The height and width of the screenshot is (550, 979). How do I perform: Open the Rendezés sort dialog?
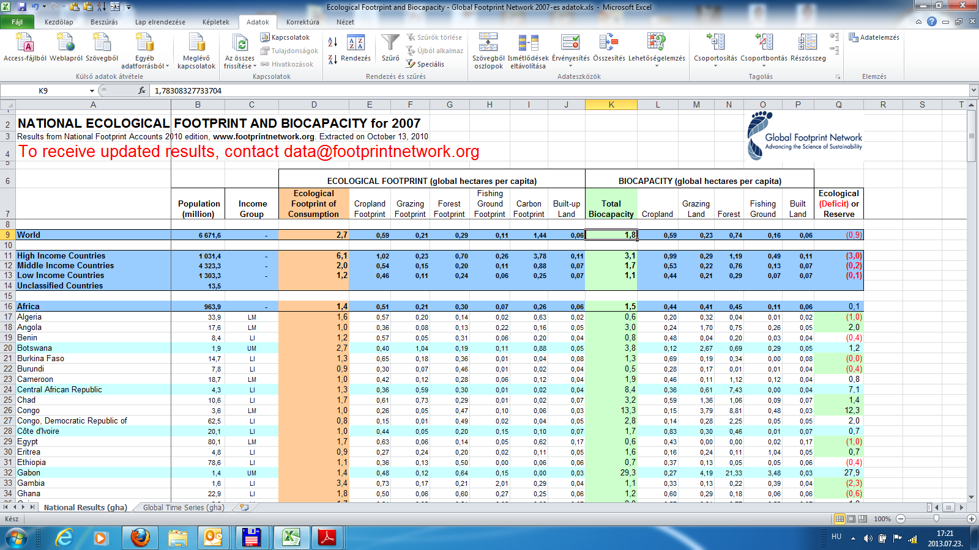click(x=355, y=48)
